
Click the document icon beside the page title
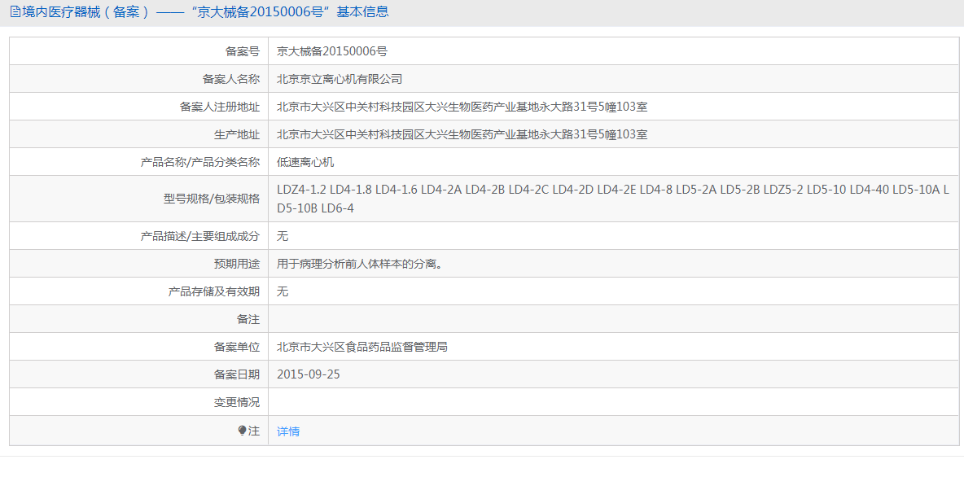coord(15,12)
